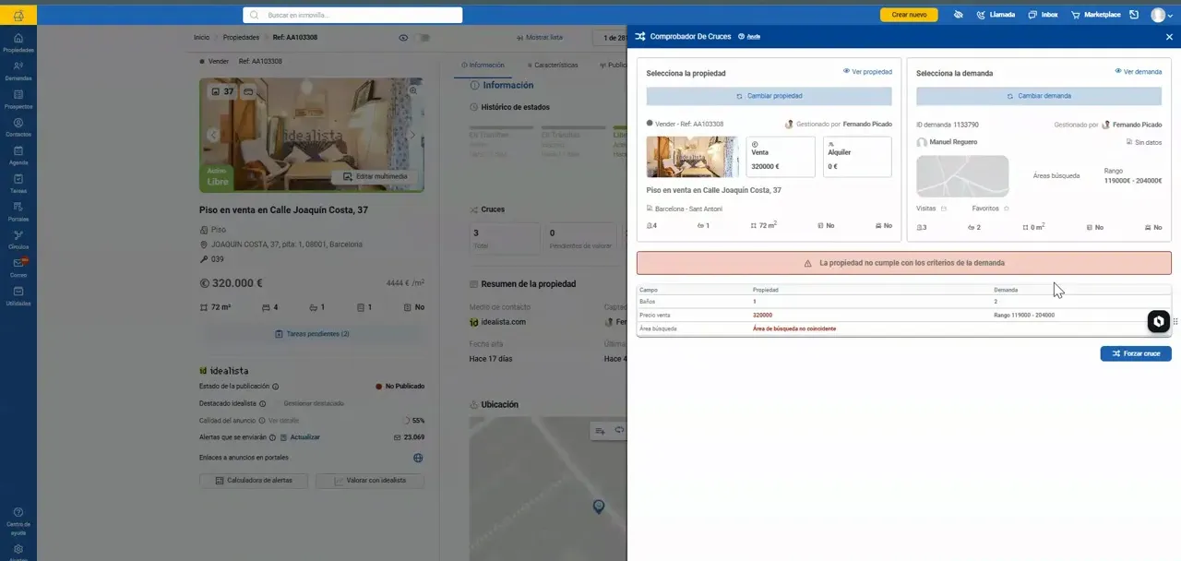Toggle the switch next to breadcrumb eye icon
The width and height of the screenshot is (1181, 561).
point(423,38)
